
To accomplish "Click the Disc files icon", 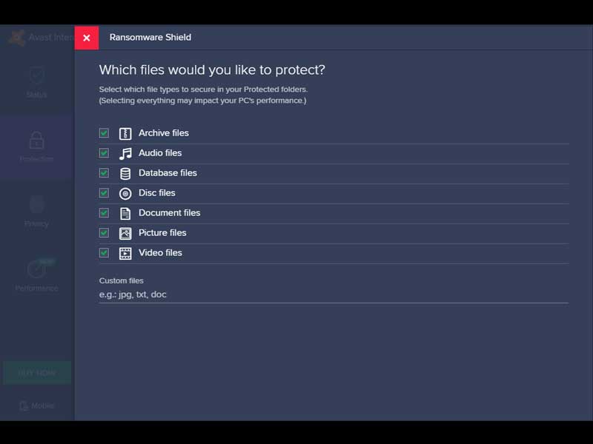I will point(125,193).
